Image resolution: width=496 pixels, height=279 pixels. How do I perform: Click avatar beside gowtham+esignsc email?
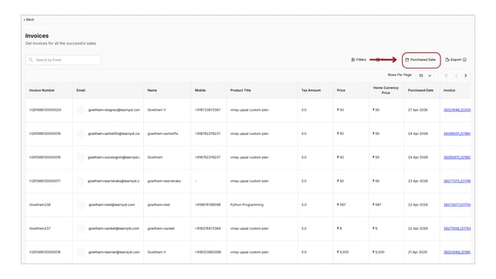click(81, 110)
